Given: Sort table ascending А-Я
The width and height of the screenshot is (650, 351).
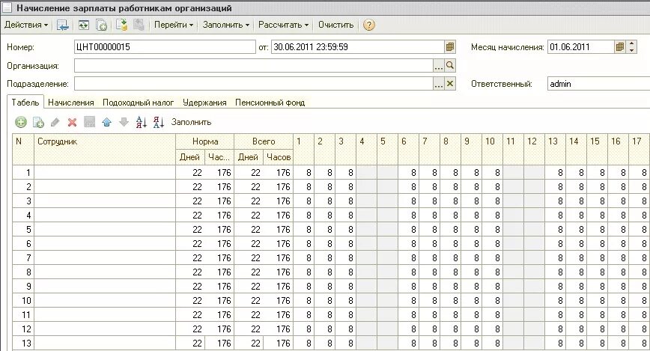Looking at the screenshot, I should click(x=142, y=122).
